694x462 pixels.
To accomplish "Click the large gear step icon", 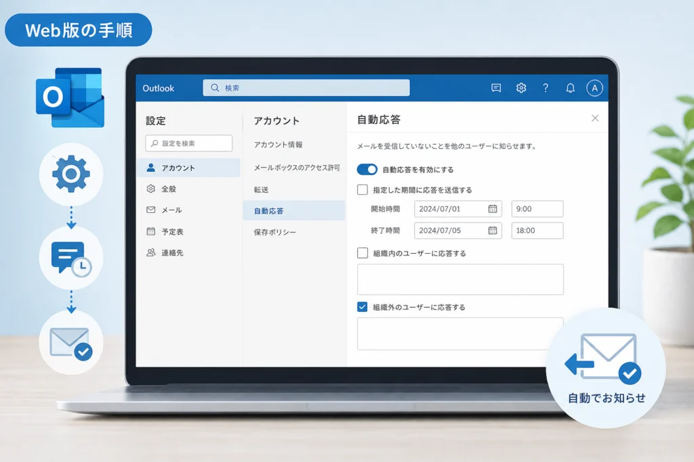I will coord(71,174).
